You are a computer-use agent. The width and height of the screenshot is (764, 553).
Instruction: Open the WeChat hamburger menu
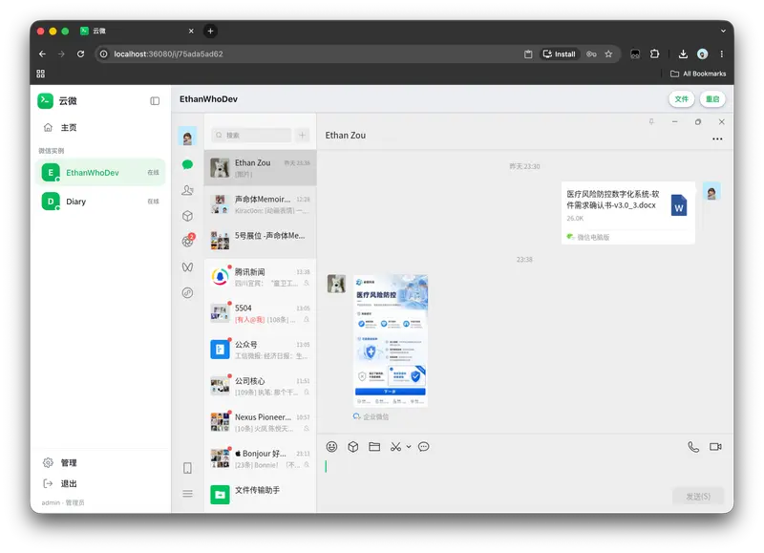(x=187, y=494)
